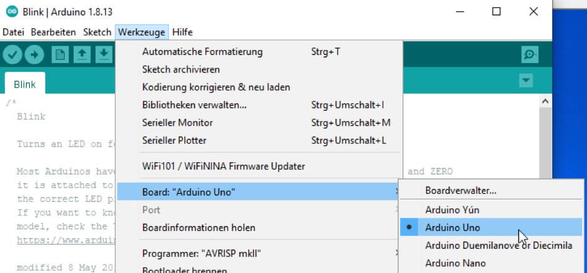The width and height of the screenshot is (587, 273).
Task: Choose Sketch archivieren
Action: pos(259,69)
